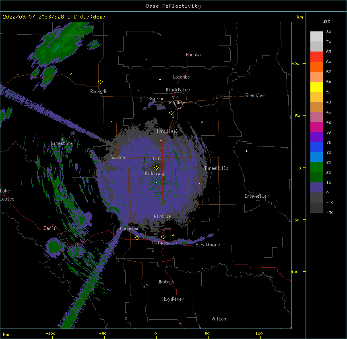Click the asterisk marker above Limestone label

click(62, 139)
